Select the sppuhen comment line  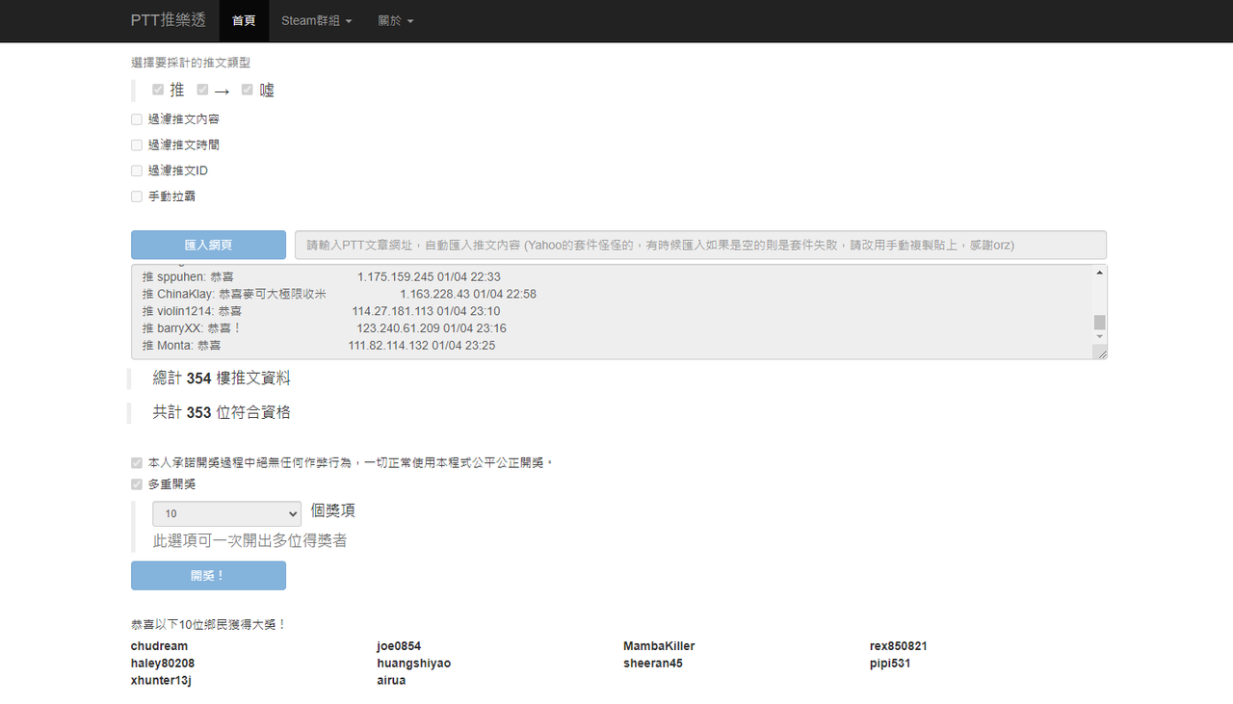point(321,276)
